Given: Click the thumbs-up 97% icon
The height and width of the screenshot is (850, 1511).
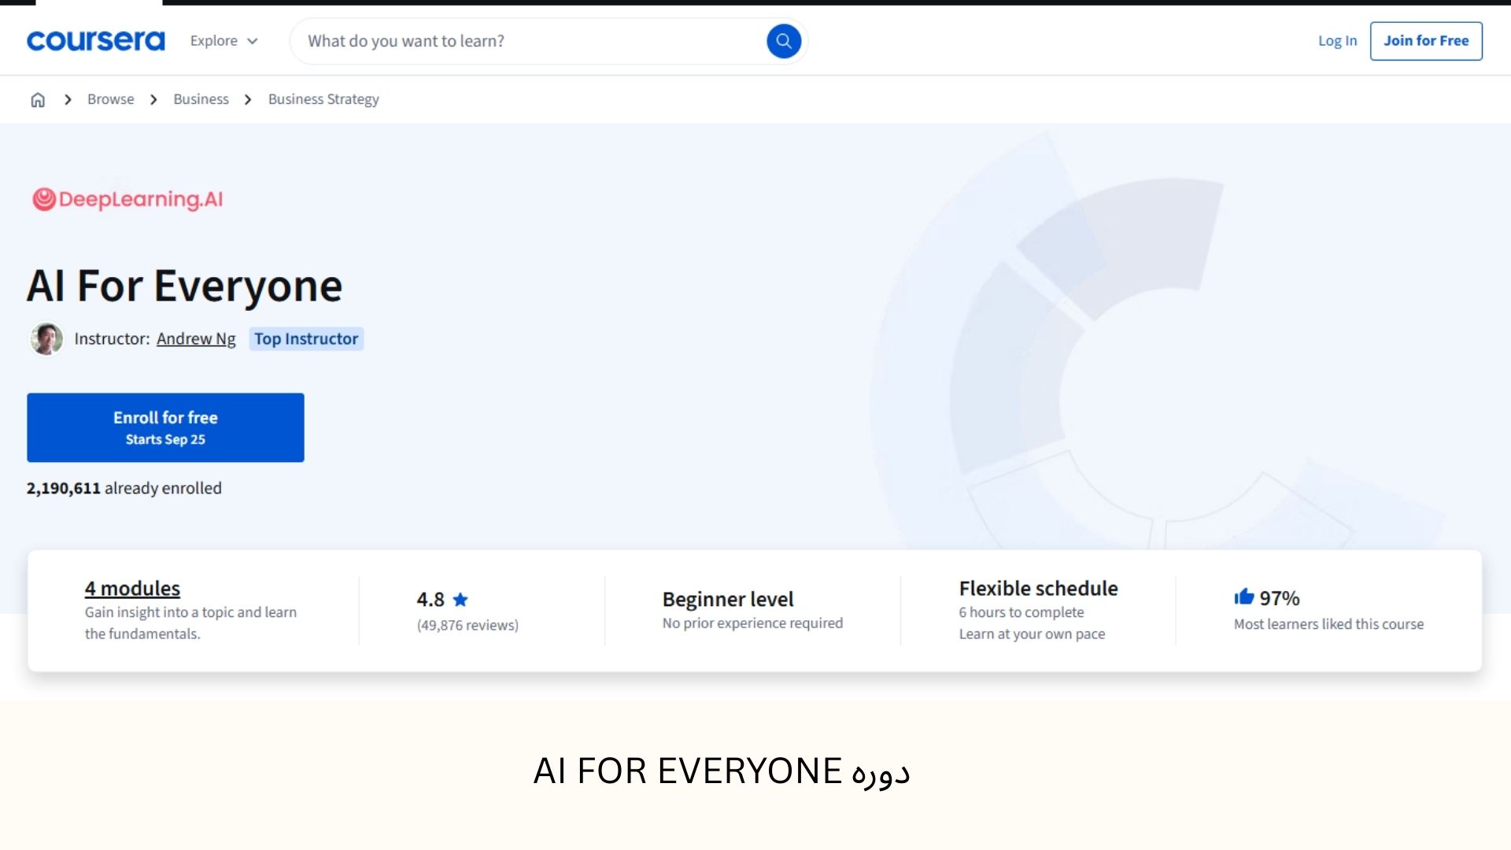Looking at the screenshot, I should (1243, 597).
